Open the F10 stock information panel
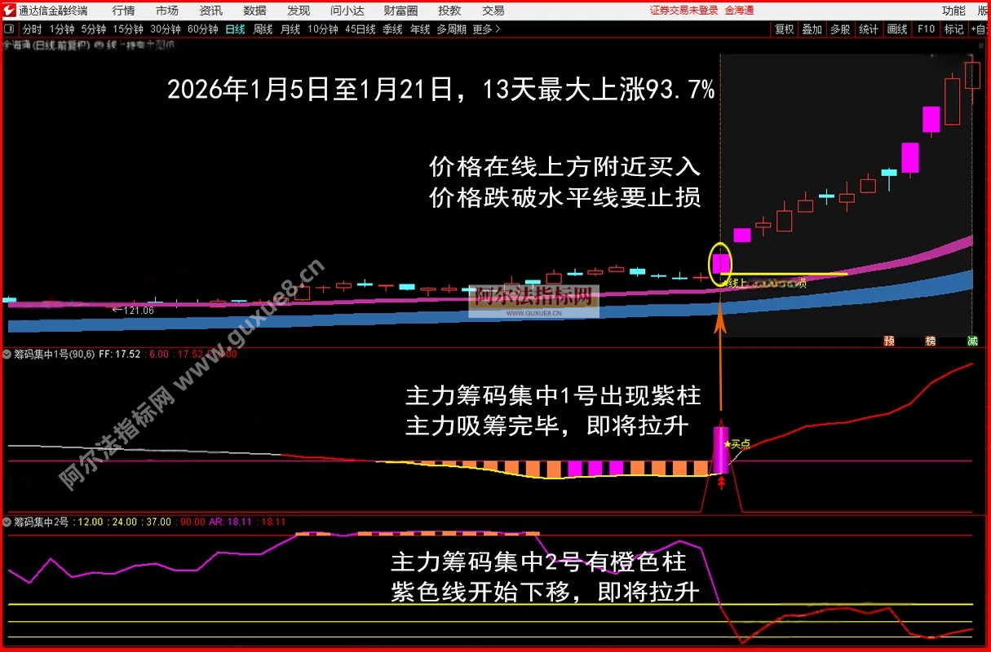 point(927,29)
